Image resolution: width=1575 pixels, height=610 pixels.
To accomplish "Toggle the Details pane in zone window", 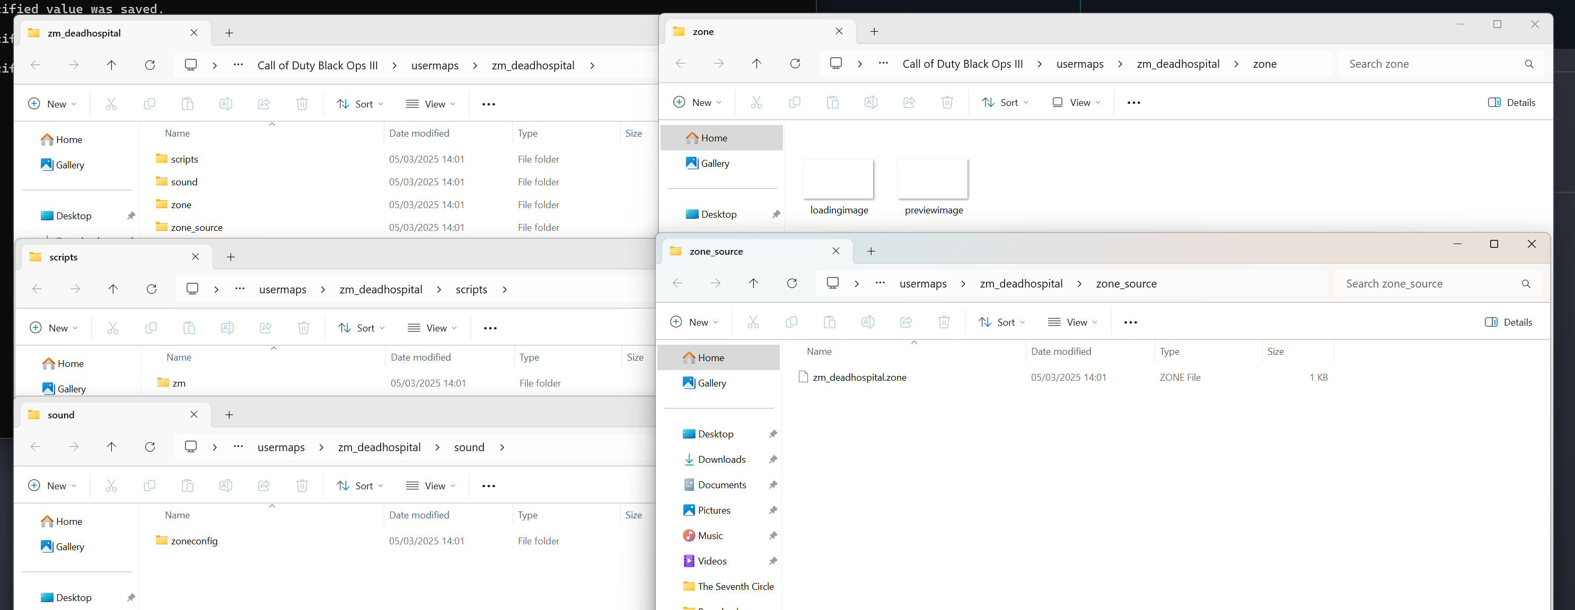I will [1511, 103].
